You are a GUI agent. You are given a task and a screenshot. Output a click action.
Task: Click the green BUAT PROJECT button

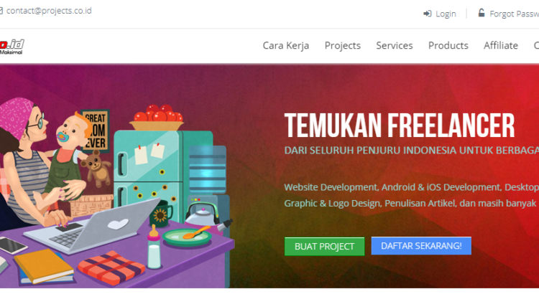click(x=324, y=247)
